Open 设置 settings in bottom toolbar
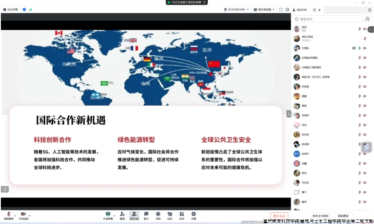Image resolution: width=374 pixels, height=224 pixels. [x=193, y=215]
